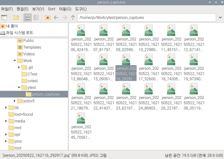Select image file ending 18_74305

[171, 67]
